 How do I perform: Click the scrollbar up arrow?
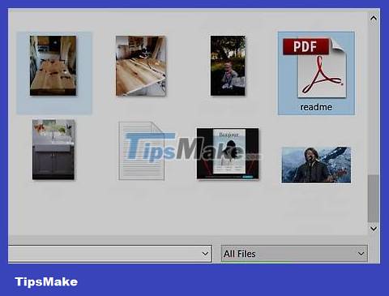(x=374, y=19)
